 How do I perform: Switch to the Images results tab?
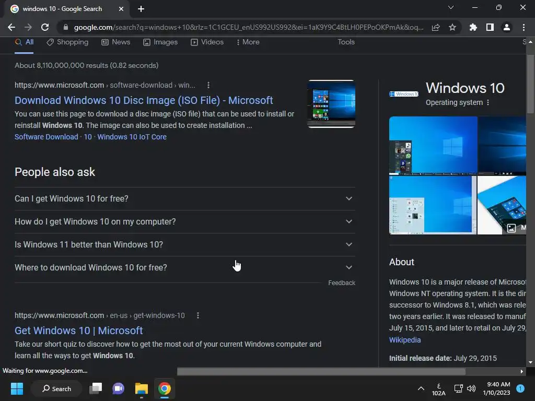(160, 42)
